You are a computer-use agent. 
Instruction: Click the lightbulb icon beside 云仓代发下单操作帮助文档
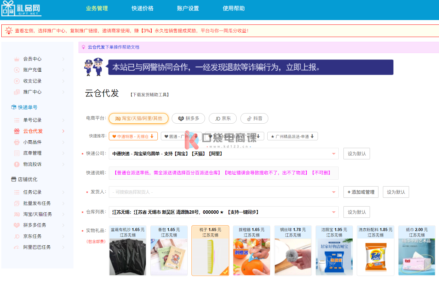click(x=83, y=47)
